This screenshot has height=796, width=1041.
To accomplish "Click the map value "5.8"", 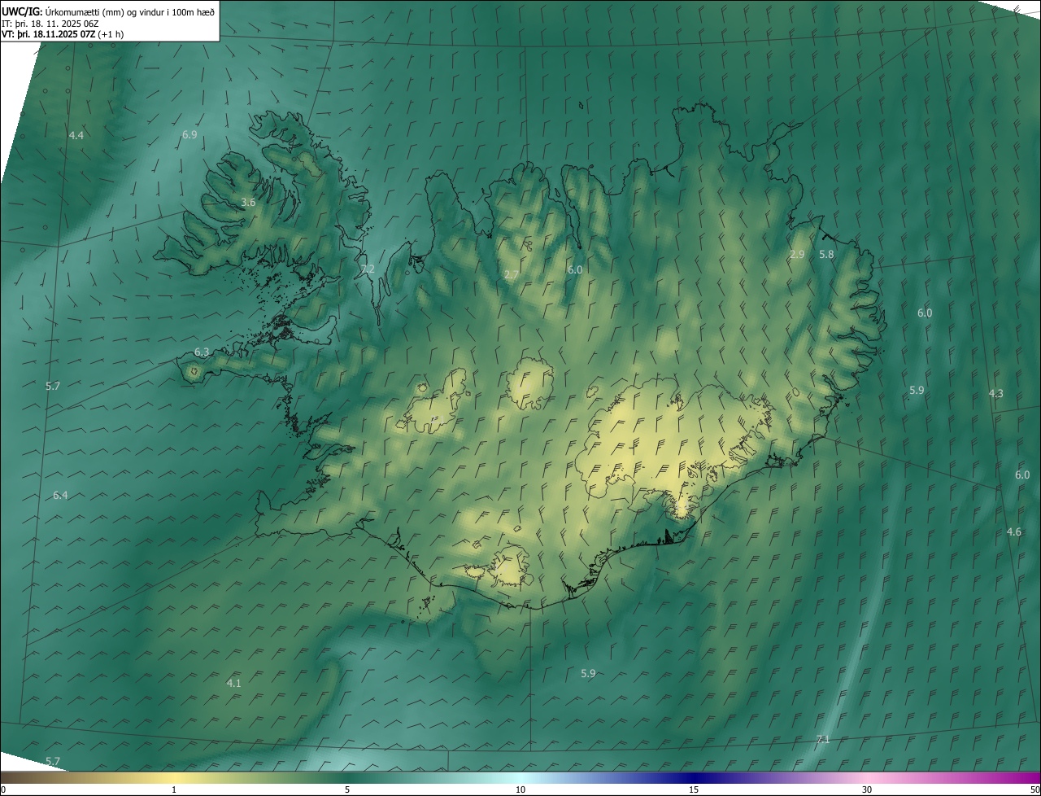I will pyautogui.click(x=826, y=254).
